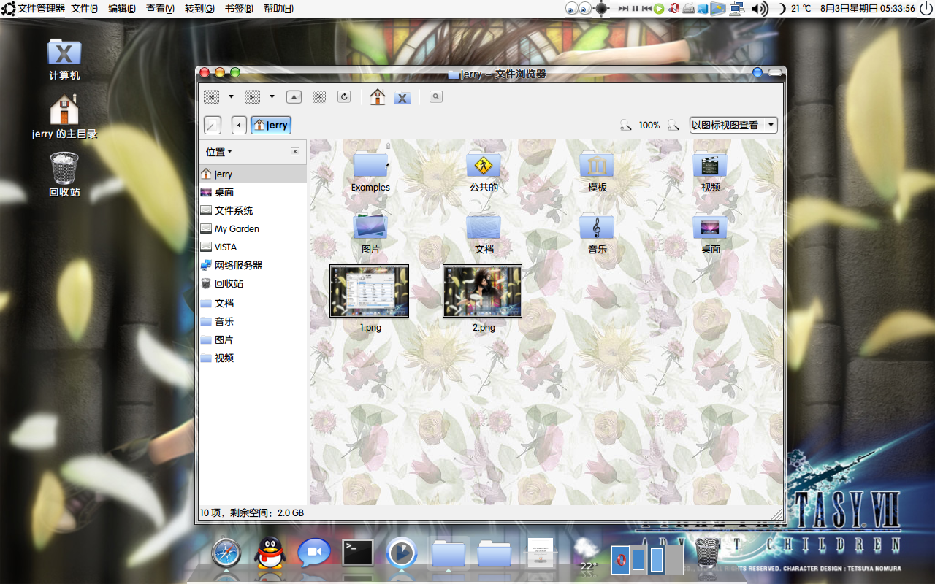Screen dimensions: 935x584
Task: Select the 音乐 folder in file pane
Action: 597,227
